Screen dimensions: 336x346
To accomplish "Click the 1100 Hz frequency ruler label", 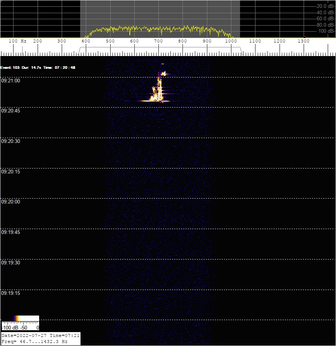I will click(255, 41).
